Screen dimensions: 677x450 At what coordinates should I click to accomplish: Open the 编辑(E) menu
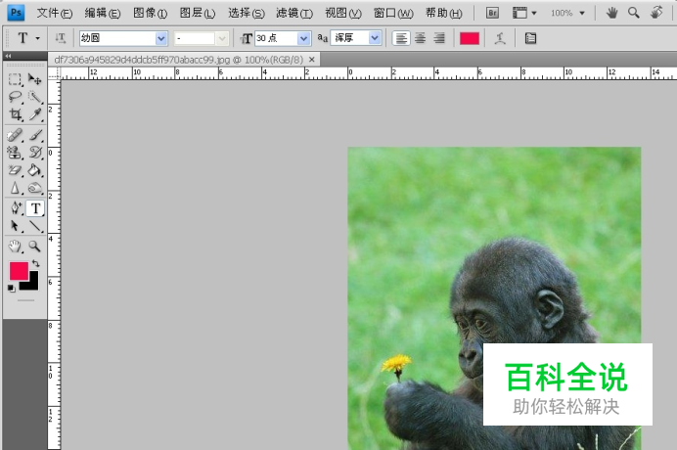pos(103,14)
